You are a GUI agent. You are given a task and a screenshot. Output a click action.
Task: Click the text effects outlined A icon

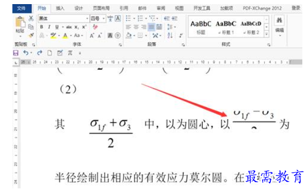[x=42, y=36]
